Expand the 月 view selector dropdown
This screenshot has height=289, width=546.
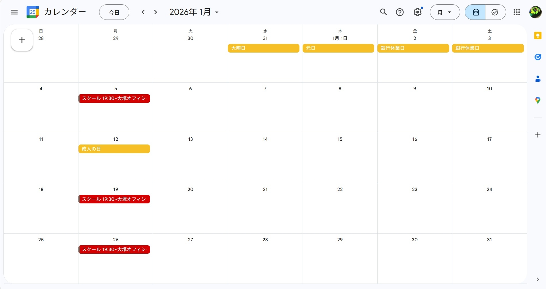[x=445, y=12]
